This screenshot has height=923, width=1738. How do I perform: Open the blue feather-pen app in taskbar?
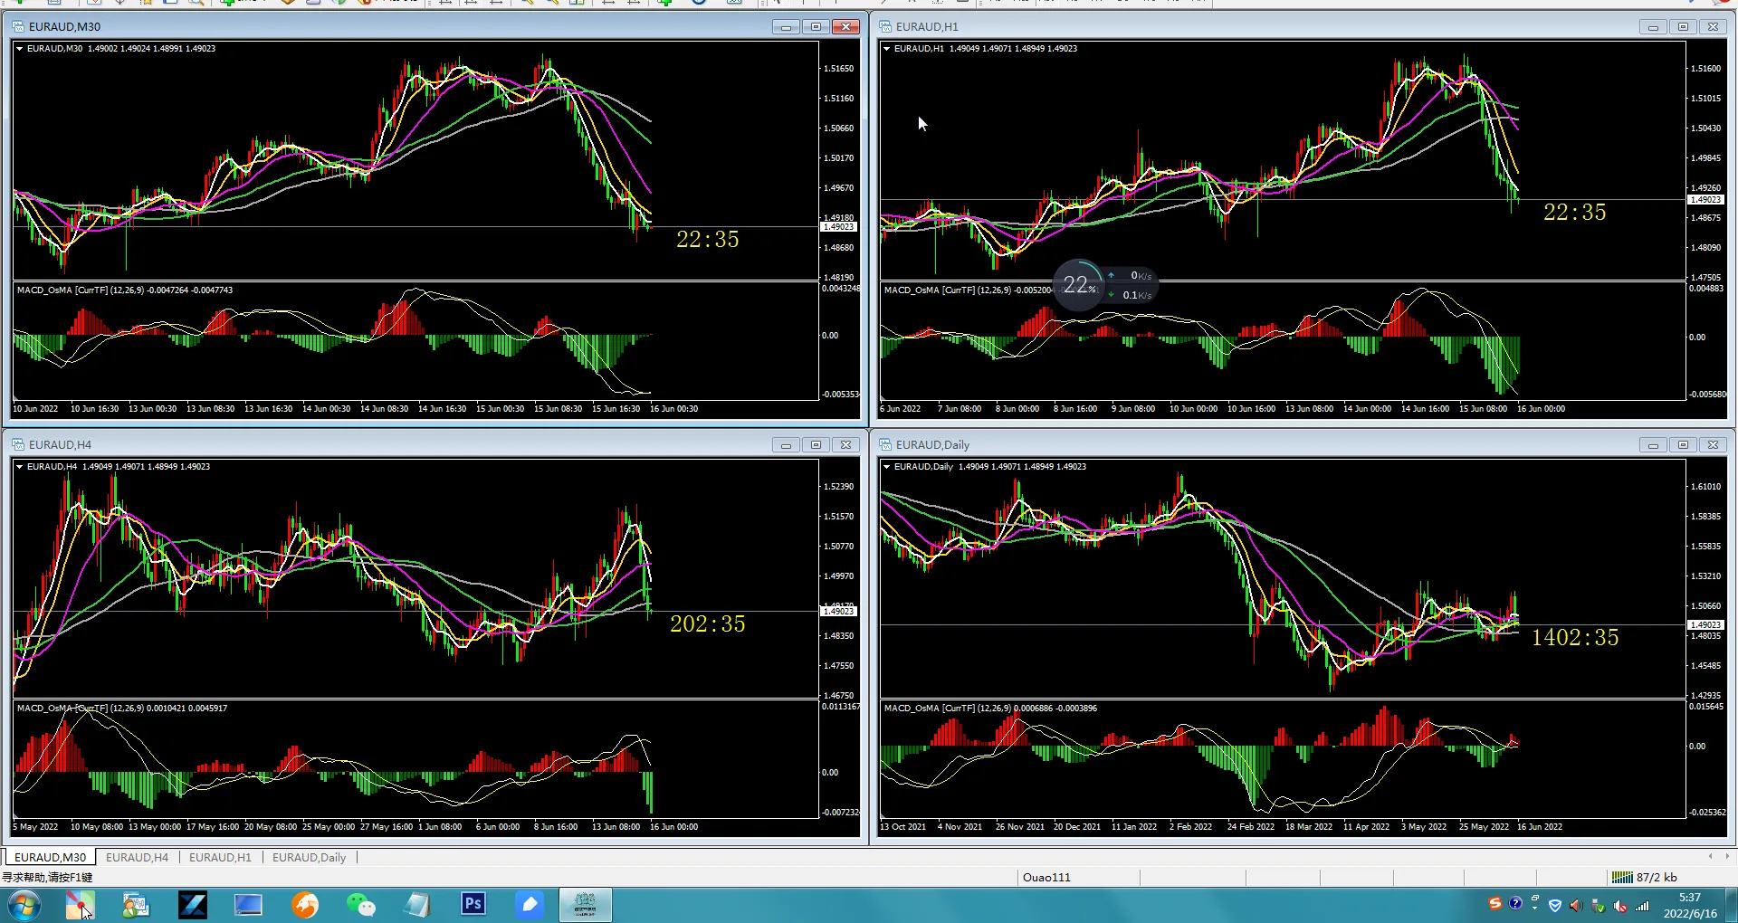[x=530, y=905]
